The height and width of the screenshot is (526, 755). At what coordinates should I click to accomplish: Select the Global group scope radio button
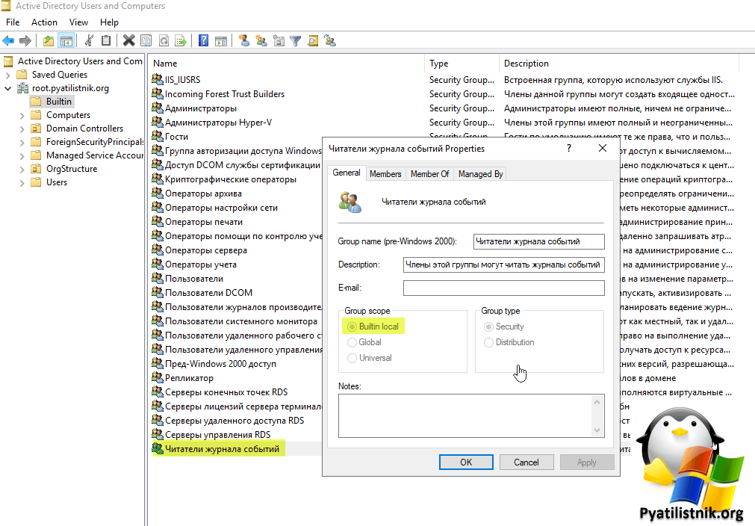[352, 342]
